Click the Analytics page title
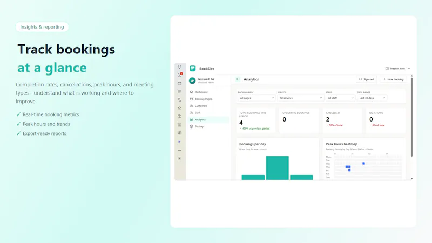Image resolution: width=432 pixels, height=243 pixels. 251,79
